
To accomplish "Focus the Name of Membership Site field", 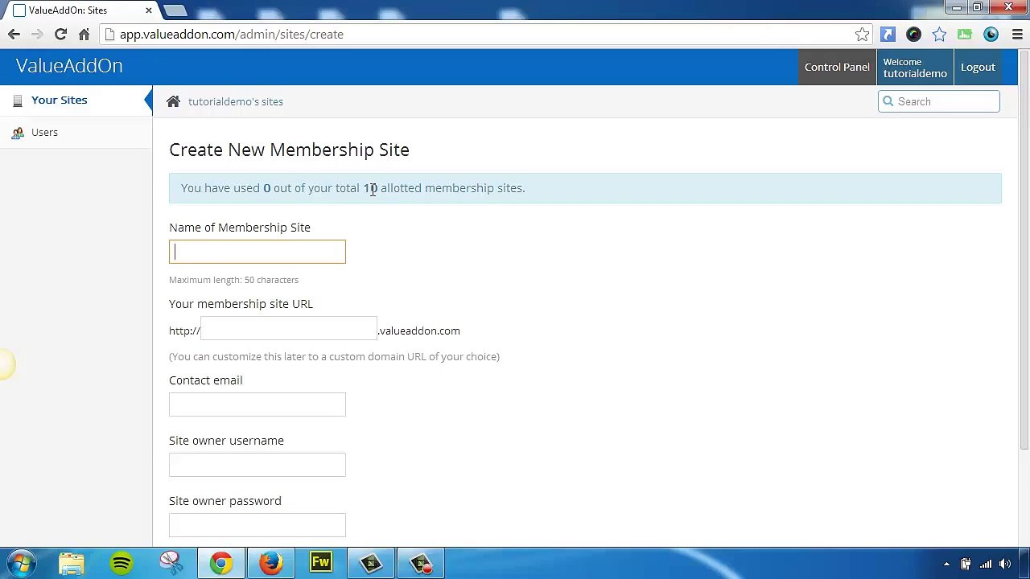I will (x=257, y=252).
